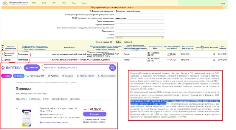Viewport: 236px width, 130px height.
Task: Open the Апалутамид active substance link
Action: (42, 94)
